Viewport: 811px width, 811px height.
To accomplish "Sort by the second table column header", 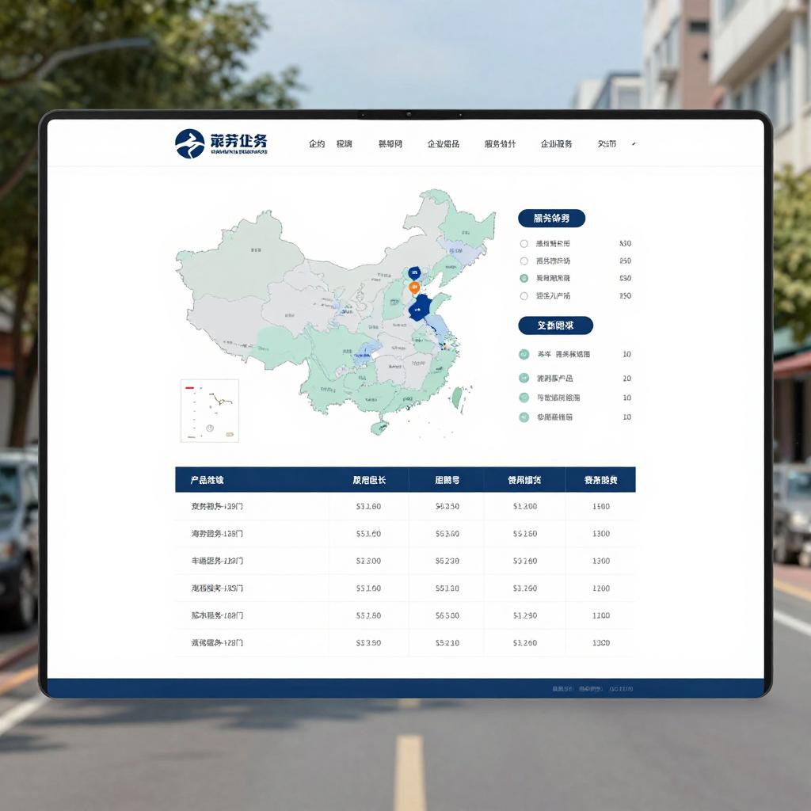I will tap(369, 480).
